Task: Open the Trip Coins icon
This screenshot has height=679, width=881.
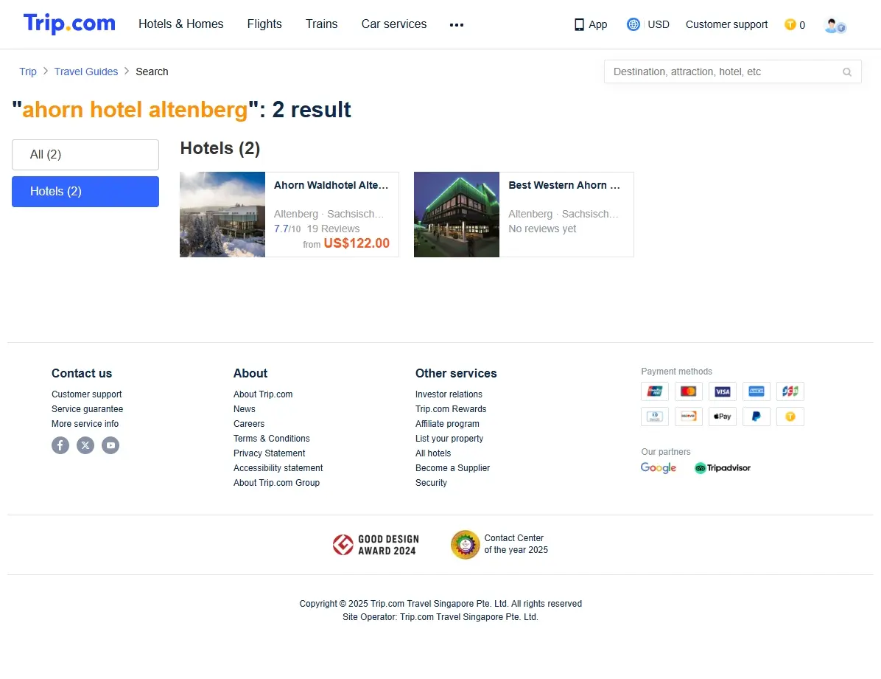Action: (x=790, y=24)
